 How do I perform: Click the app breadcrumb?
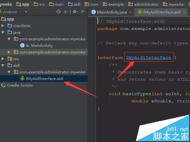23,5
